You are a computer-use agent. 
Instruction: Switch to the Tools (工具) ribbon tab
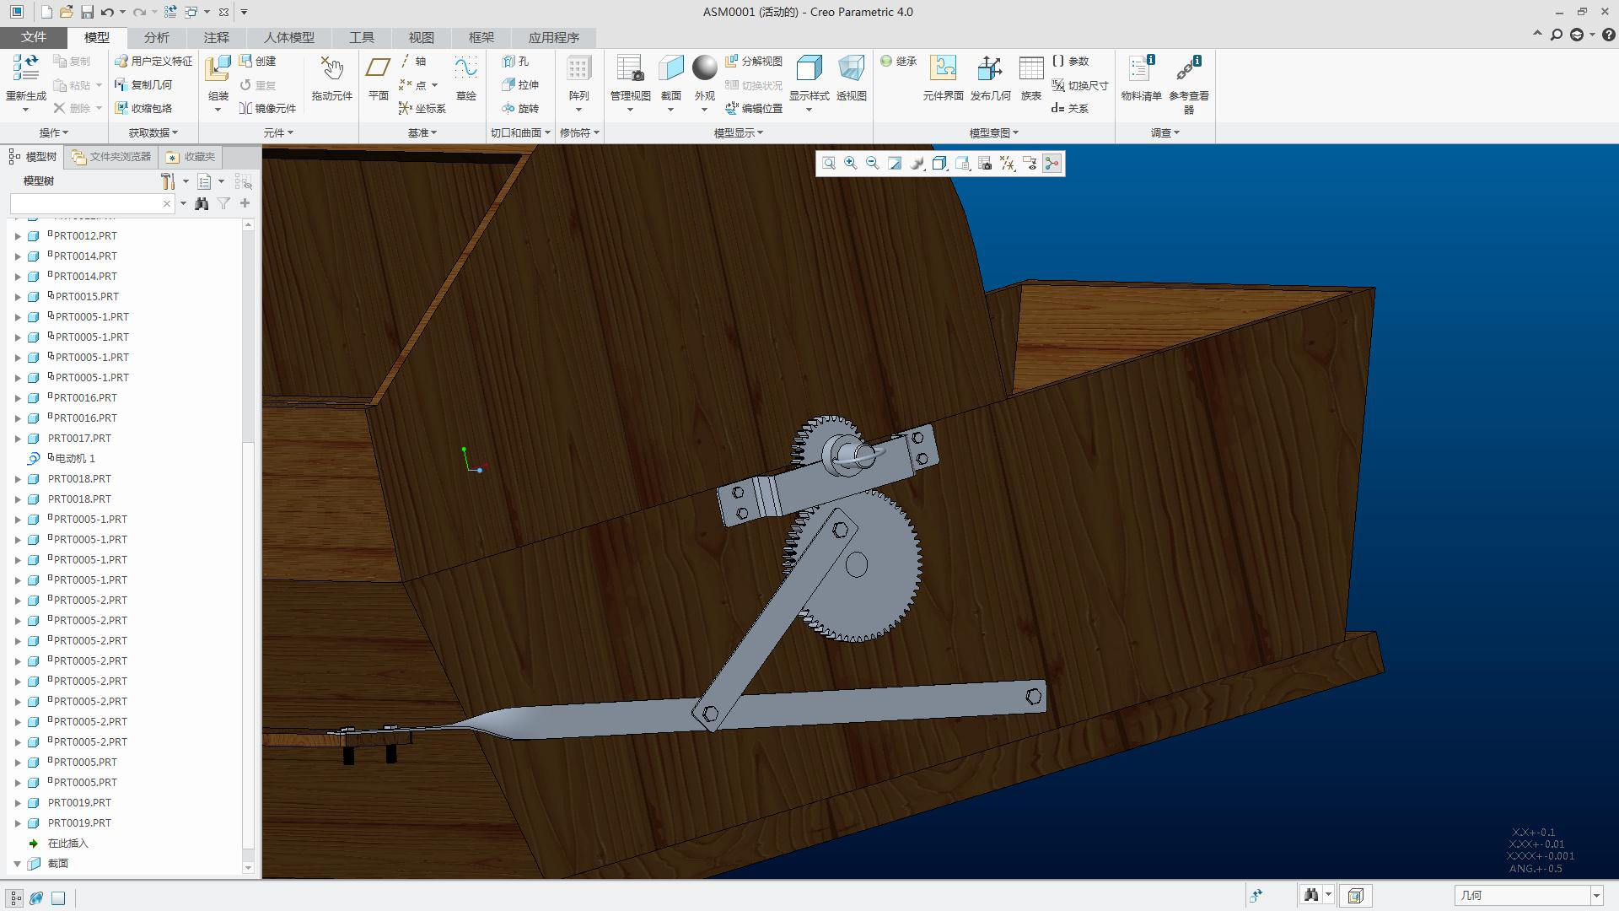362,37
